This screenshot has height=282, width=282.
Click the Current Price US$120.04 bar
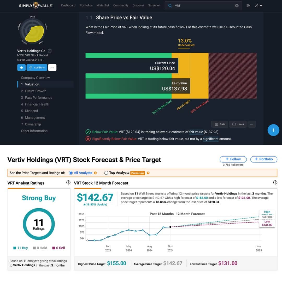pyautogui.click(x=132, y=66)
